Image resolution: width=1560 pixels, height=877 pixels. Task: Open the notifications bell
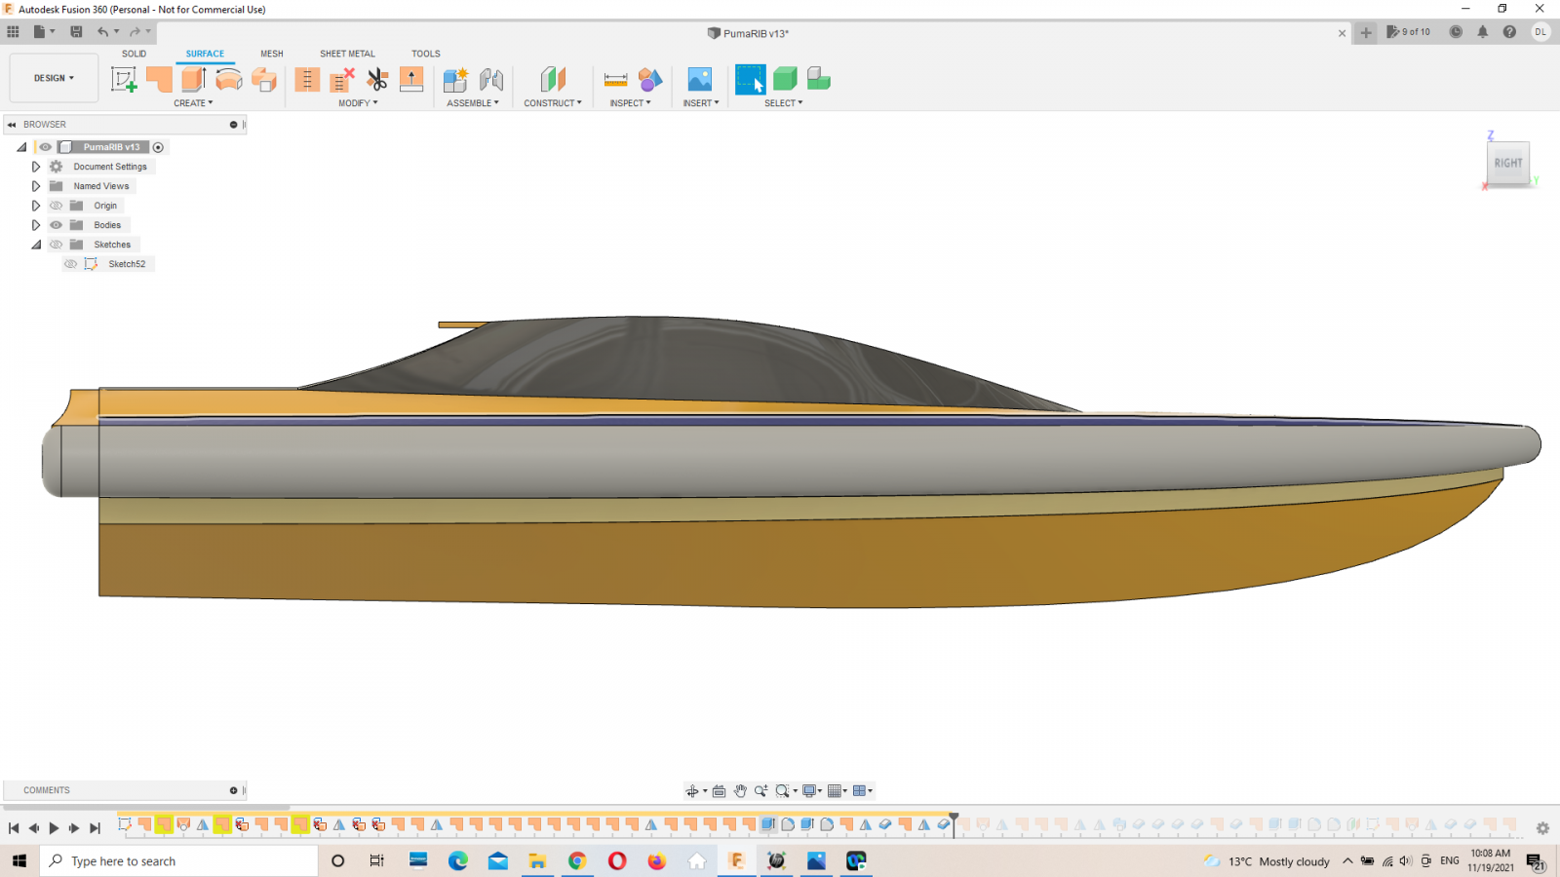1483,32
